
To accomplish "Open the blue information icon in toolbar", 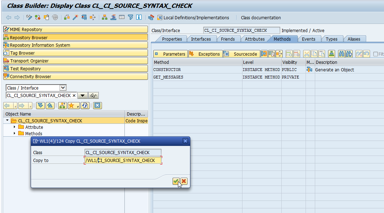I will pyautogui.click(x=139, y=17).
